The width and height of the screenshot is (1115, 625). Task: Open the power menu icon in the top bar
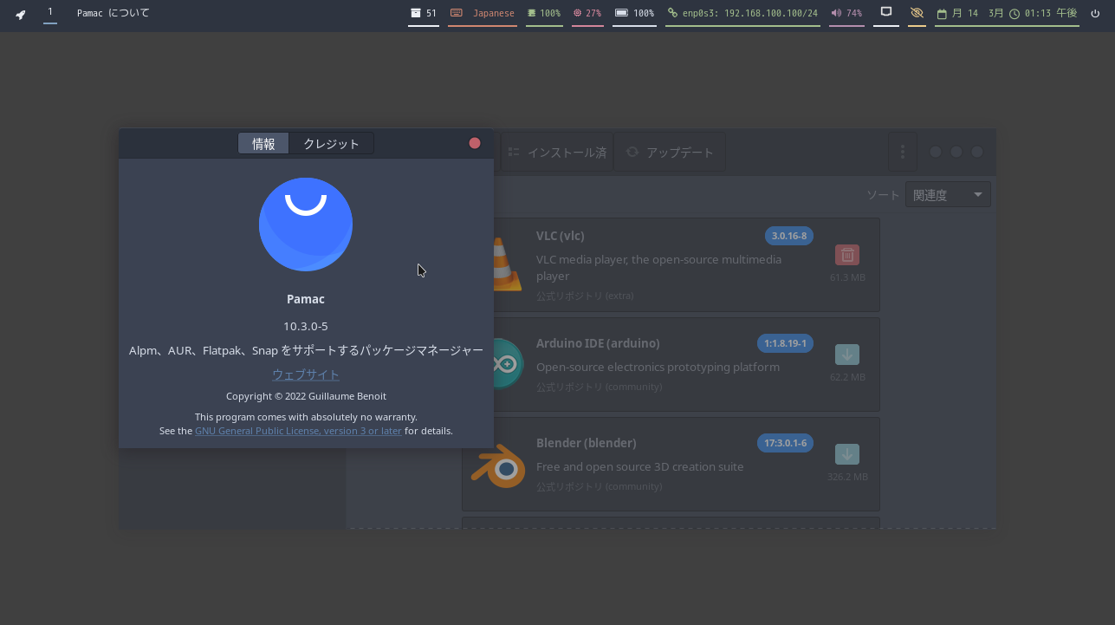coord(1095,14)
